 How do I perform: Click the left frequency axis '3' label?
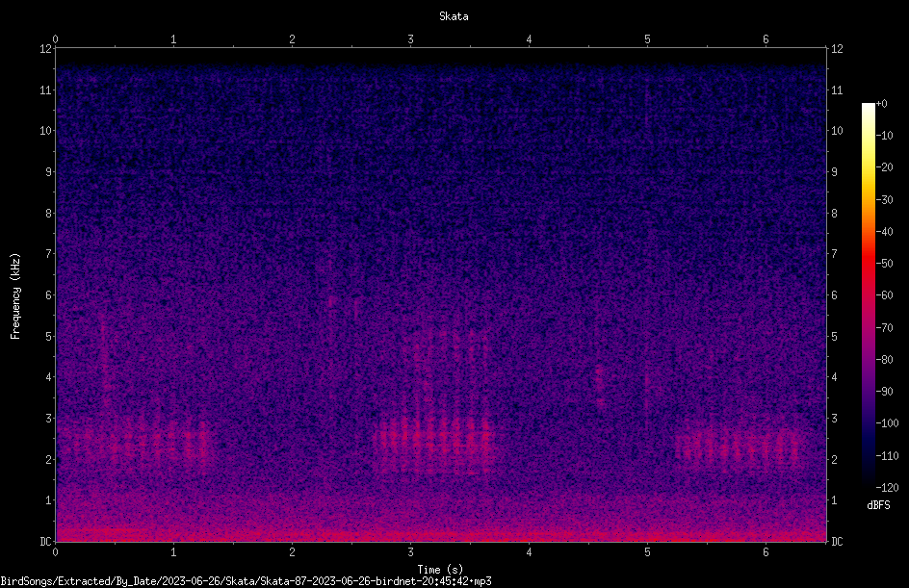[49, 419]
